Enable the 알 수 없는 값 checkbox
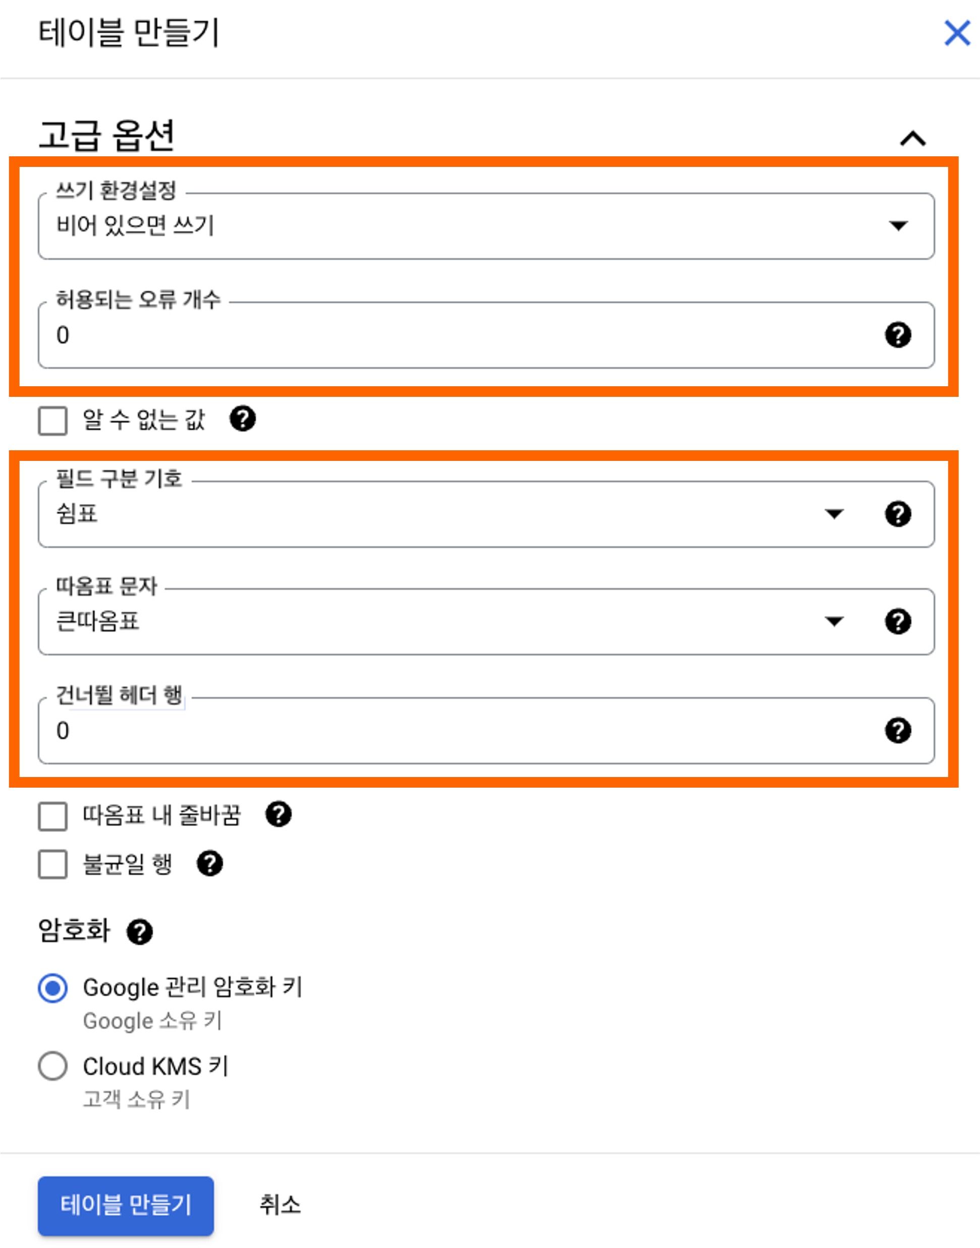The image size is (980, 1248). pos(53,421)
